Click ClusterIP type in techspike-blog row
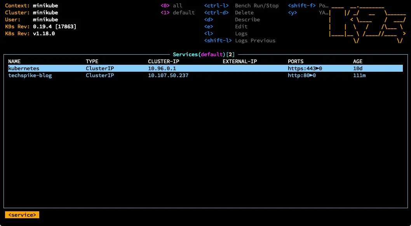 click(x=100, y=76)
